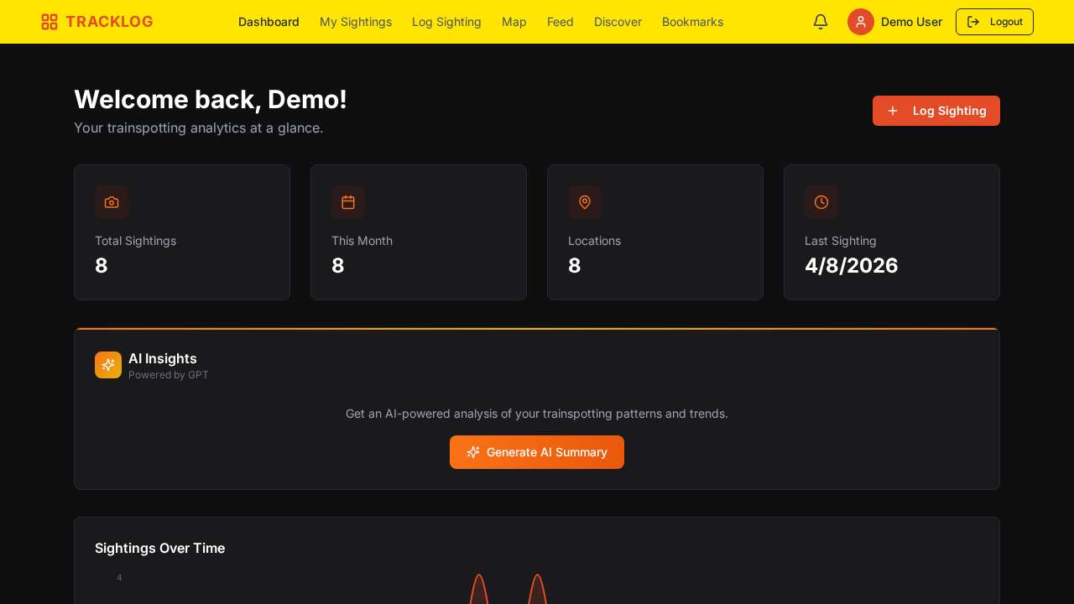This screenshot has width=1074, height=604.
Task: Open Log Sighting in the navigation bar
Action: pos(446,22)
